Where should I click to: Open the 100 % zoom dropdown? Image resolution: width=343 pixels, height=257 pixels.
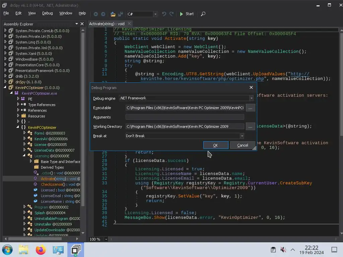click(106, 239)
